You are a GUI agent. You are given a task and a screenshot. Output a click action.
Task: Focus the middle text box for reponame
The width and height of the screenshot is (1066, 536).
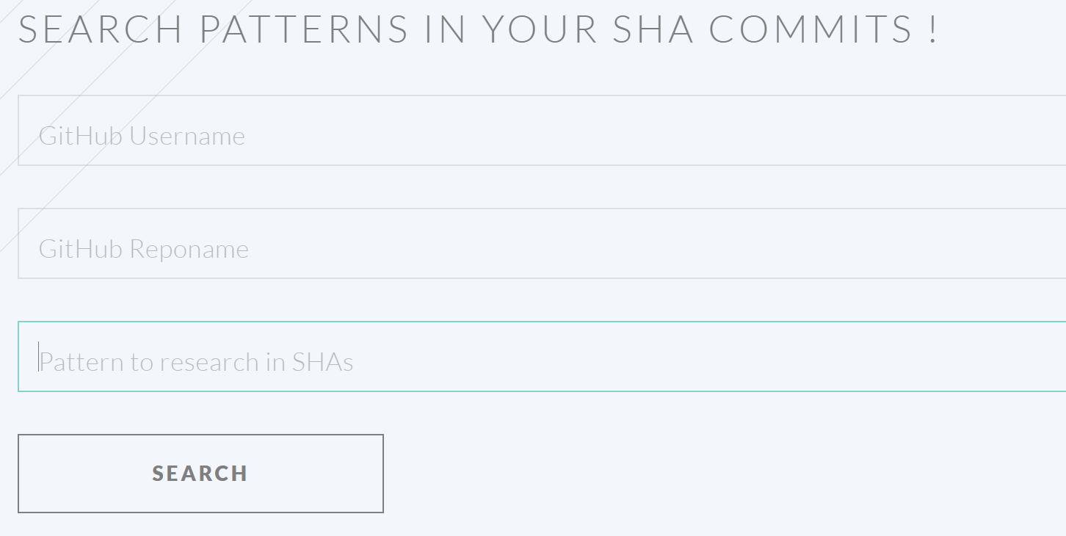542,244
